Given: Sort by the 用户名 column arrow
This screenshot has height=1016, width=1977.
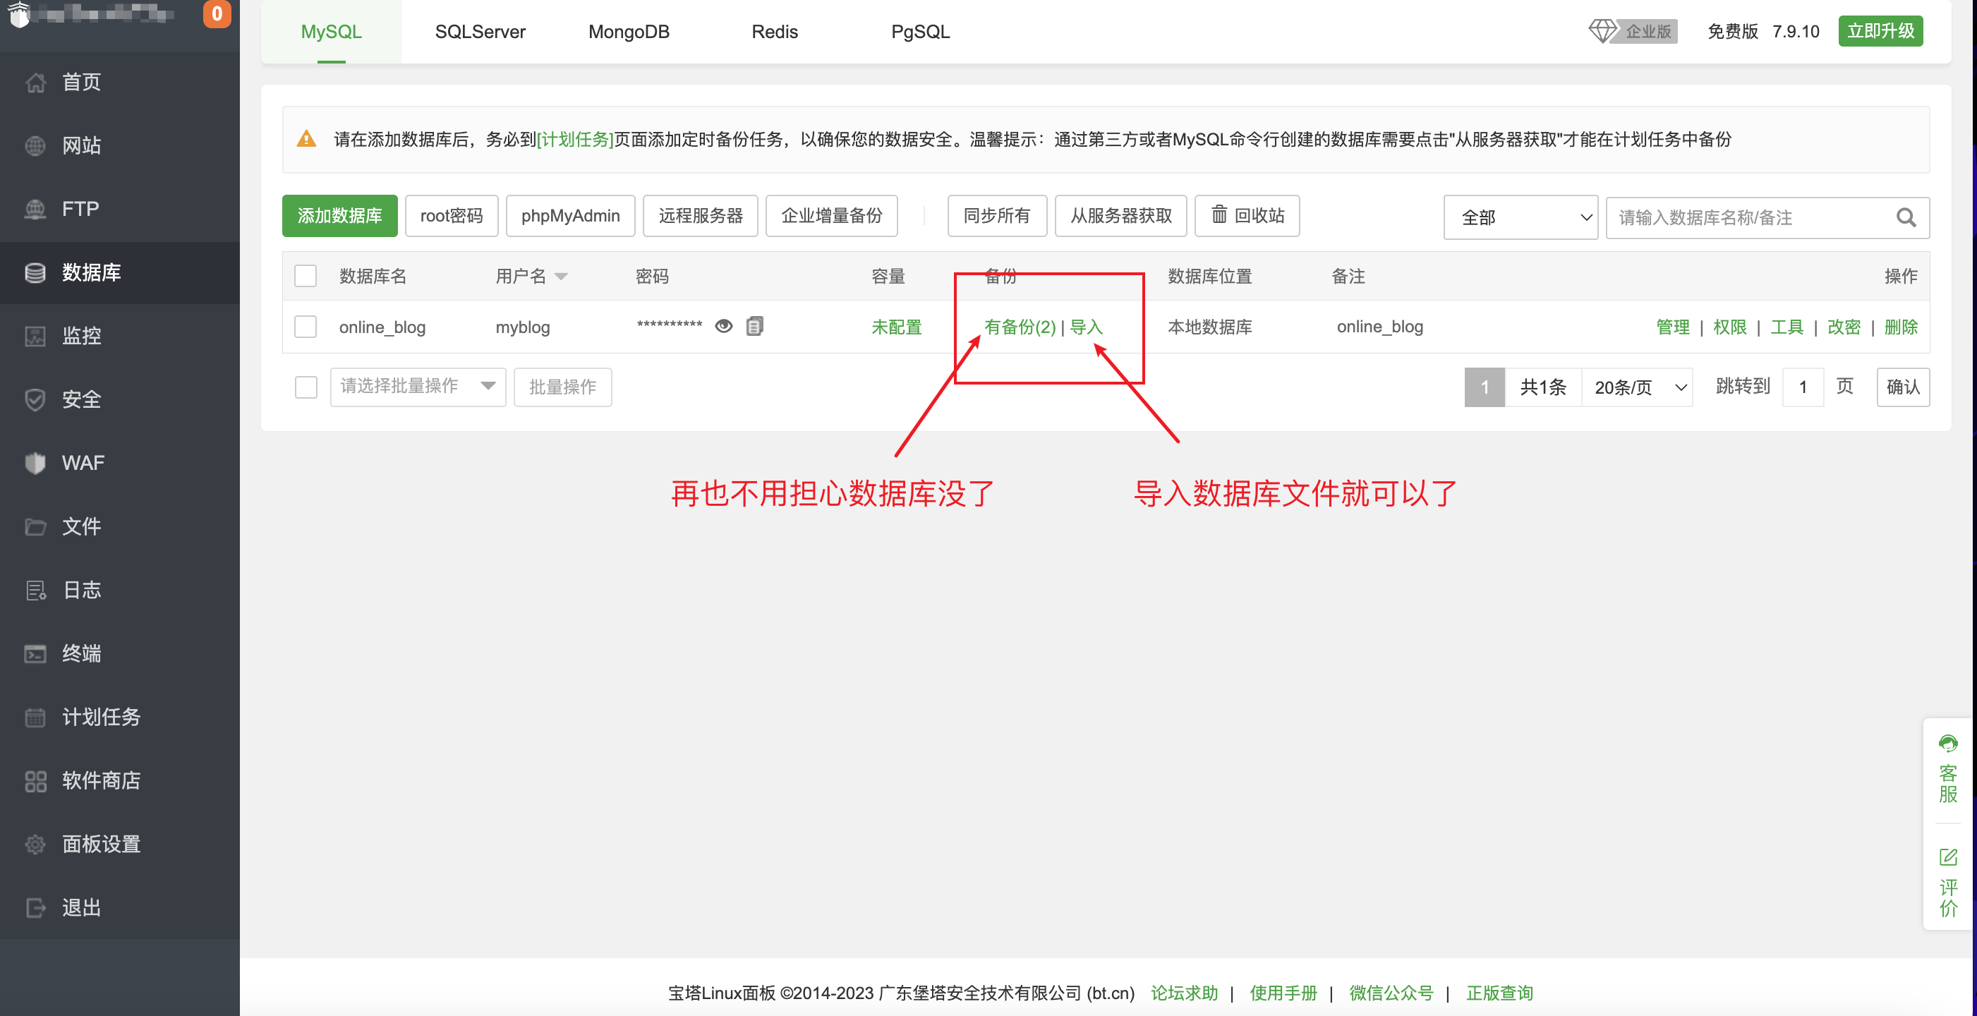Looking at the screenshot, I should coord(561,277).
